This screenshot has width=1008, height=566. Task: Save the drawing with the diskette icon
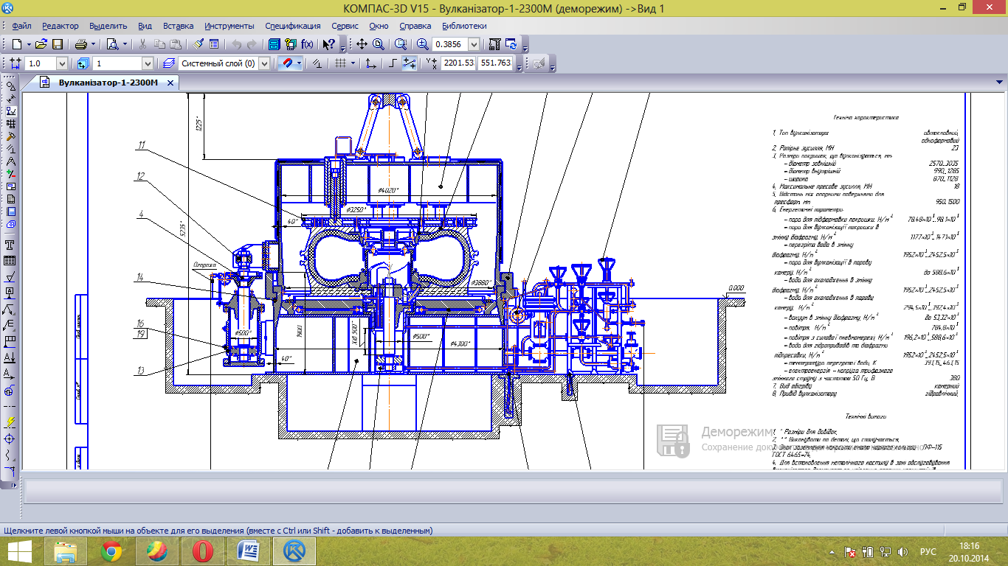(x=57, y=44)
